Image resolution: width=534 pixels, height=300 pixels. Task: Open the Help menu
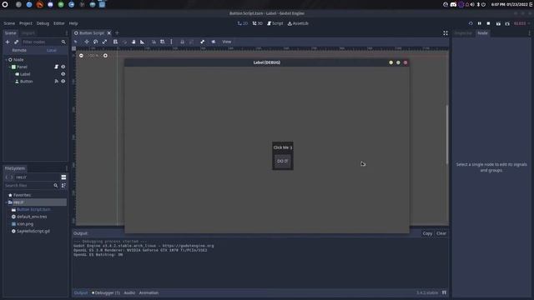tap(73, 23)
